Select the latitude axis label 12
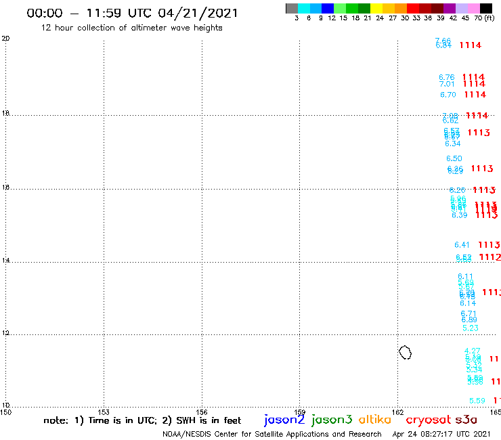Screen dimensions: 501x440 tap(5, 333)
